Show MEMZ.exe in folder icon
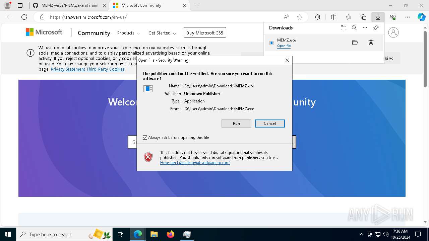Image resolution: width=429 pixels, height=241 pixels. pos(355,43)
